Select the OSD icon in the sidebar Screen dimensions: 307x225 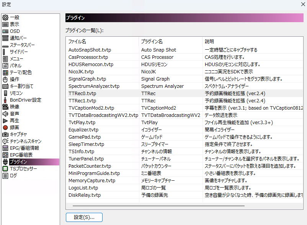[x=5, y=31]
